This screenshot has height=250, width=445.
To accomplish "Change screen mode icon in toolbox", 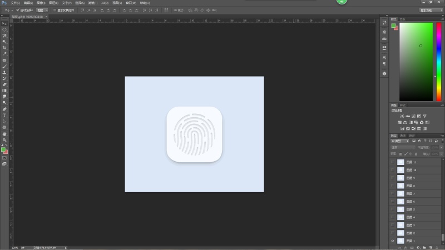I will (4, 164).
